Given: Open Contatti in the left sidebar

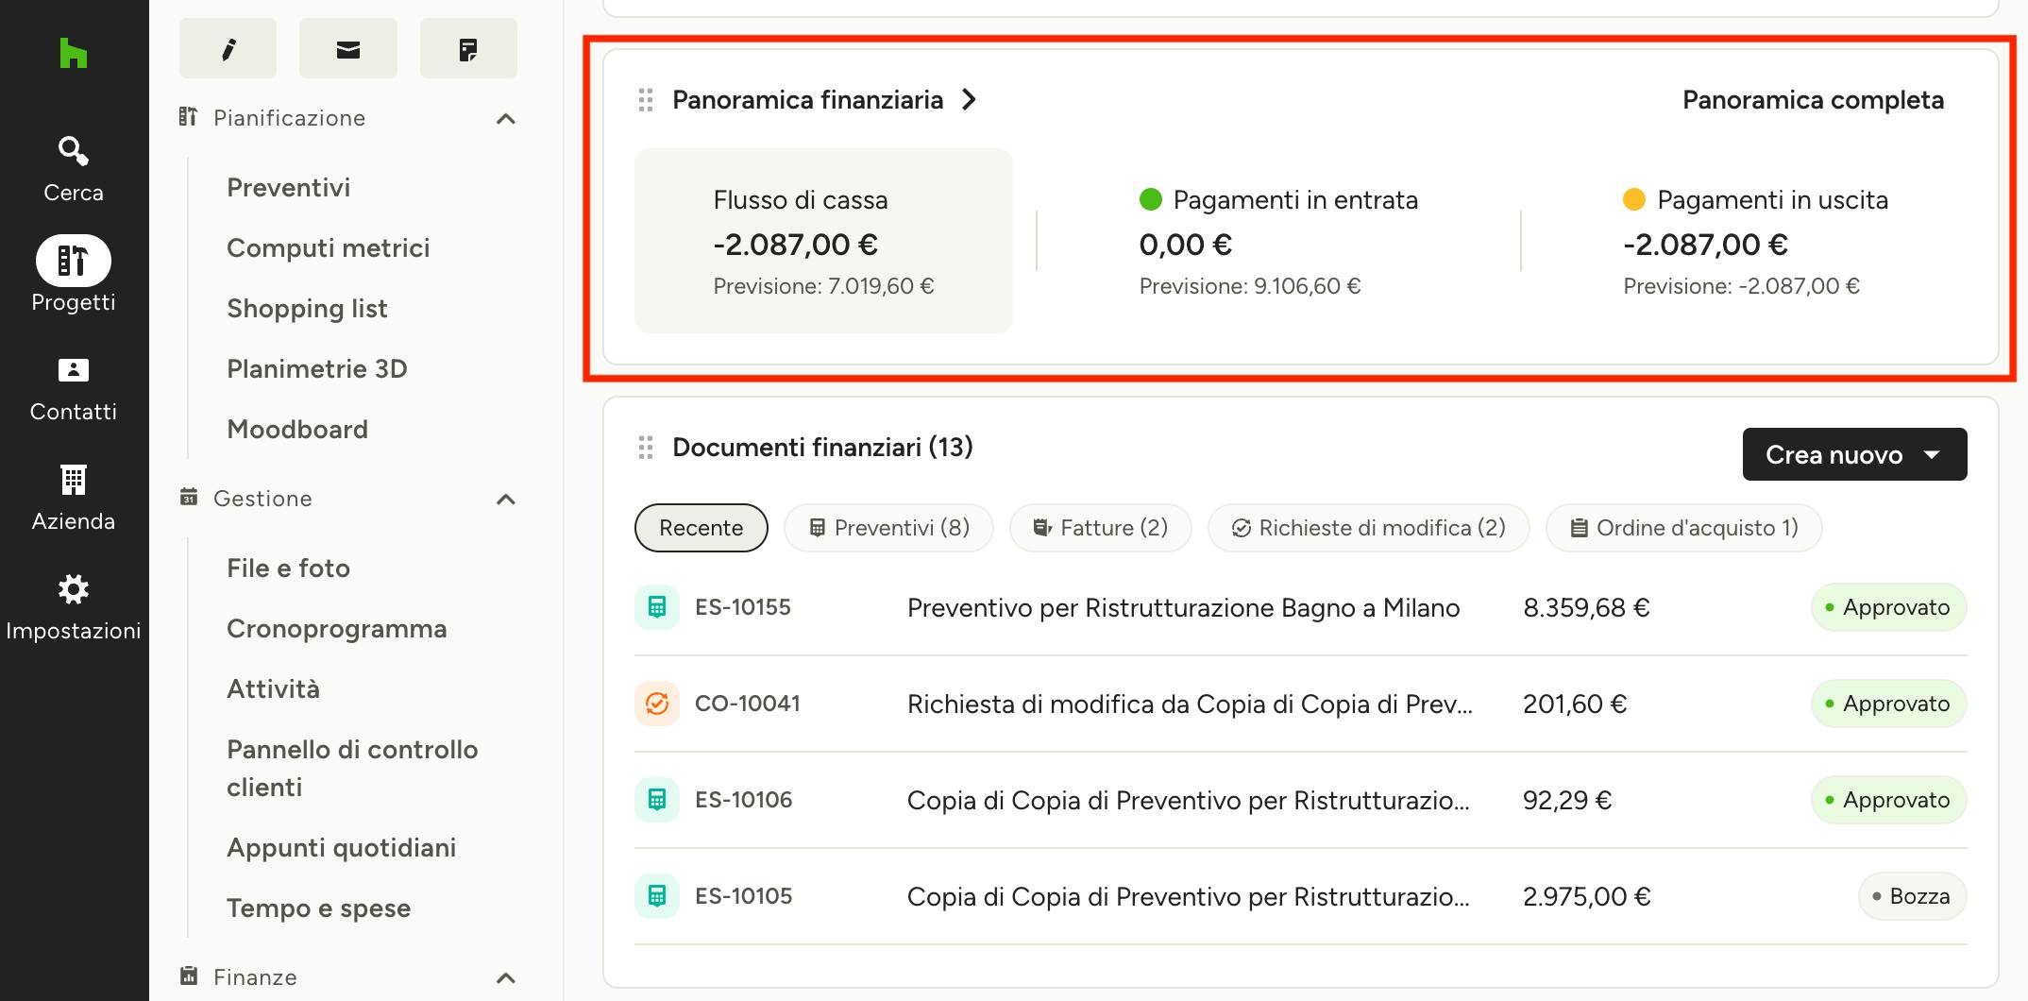Looking at the screenshot, I should tap(74, 389).
